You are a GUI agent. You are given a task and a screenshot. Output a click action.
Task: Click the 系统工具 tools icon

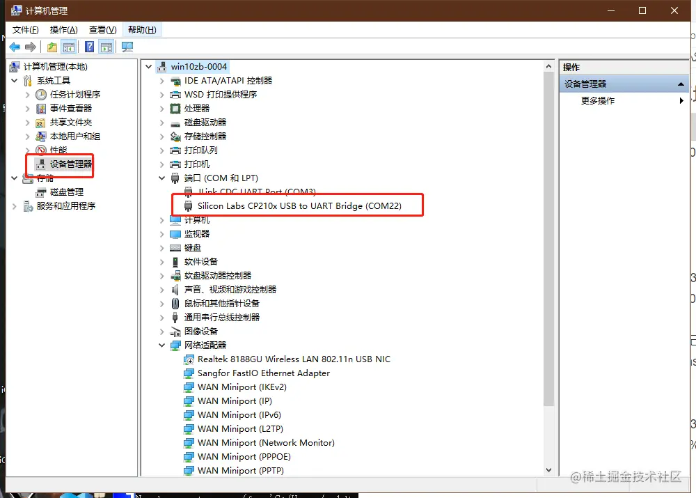coord(28,80)
